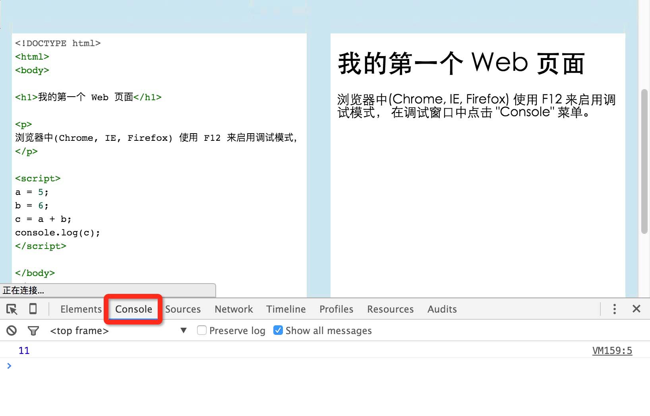Click the b = 6; code line

click(32, 206)
